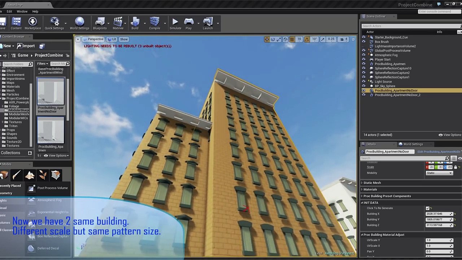
Task: Click the Launch toolbar icon
Action: (x=208, y=24)
